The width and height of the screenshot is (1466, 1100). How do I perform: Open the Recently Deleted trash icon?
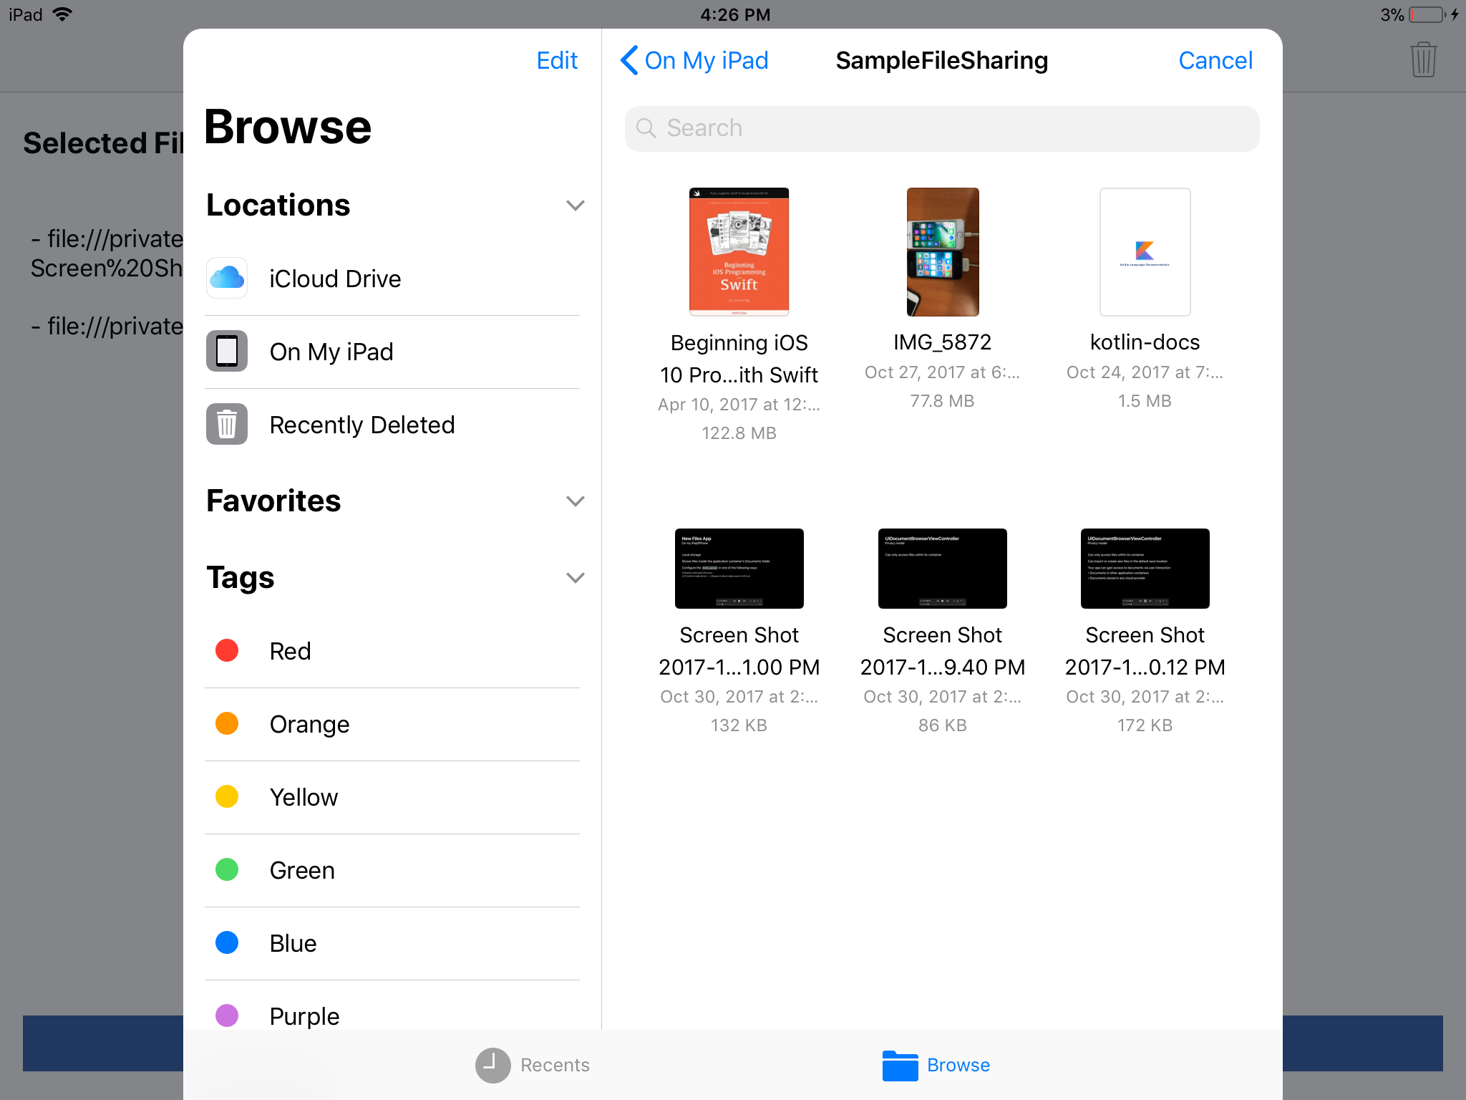pos(227,424)
